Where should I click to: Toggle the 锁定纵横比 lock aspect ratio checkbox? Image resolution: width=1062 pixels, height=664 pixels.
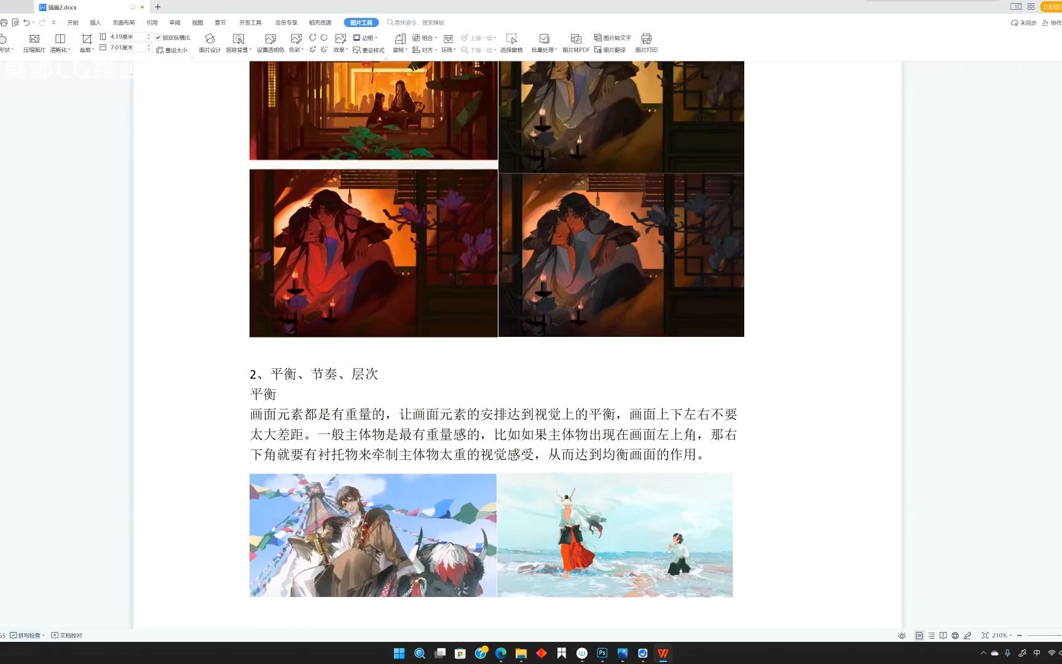(158, 38)
